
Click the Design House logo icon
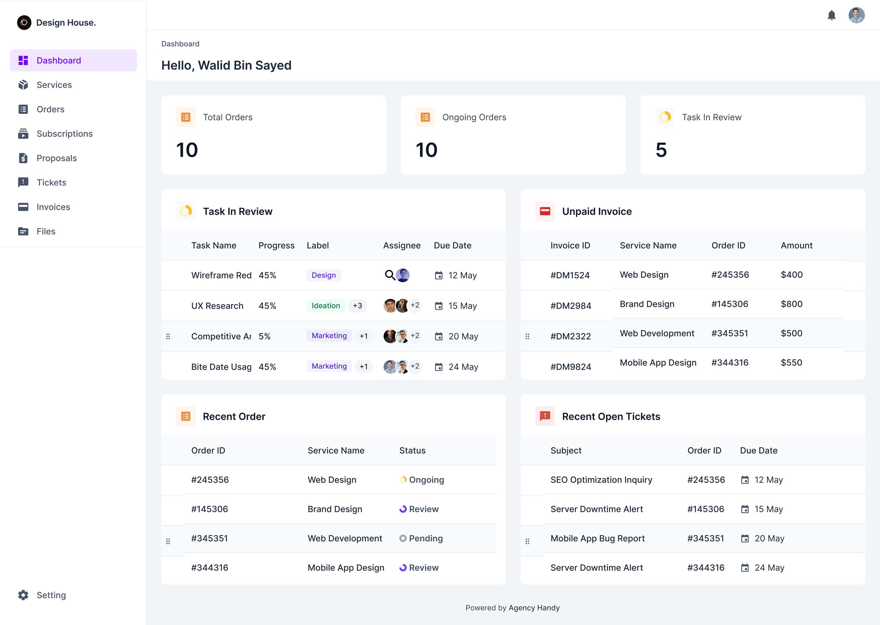pyautogui.click(x=24, y=23)
